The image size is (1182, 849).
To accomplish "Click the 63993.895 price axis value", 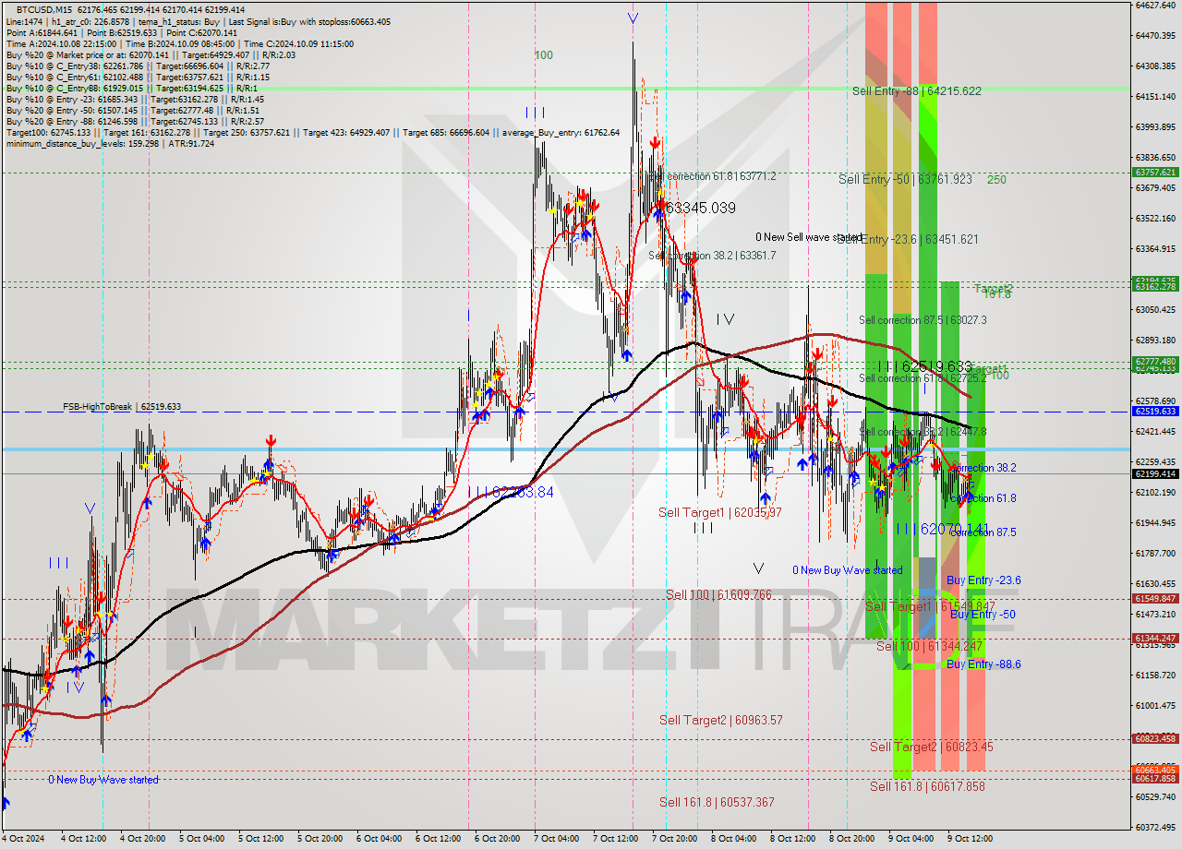I will [1154, 127].
